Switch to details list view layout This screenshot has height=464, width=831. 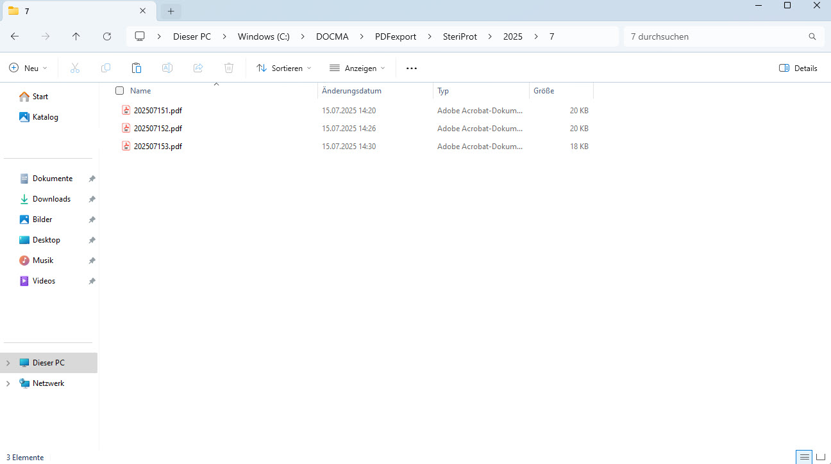[805, 457]
